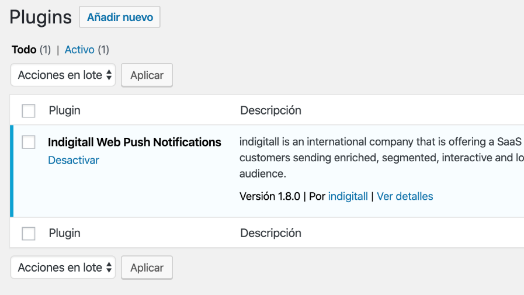524x295 pixels.
Task: Expand the bottom Acciones en lote dropdown
Action: (63, 268)
